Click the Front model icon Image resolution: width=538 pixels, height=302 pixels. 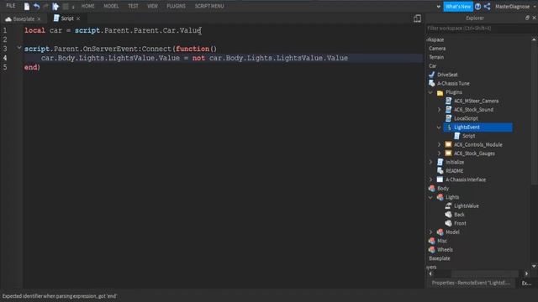tap(448, 223)
